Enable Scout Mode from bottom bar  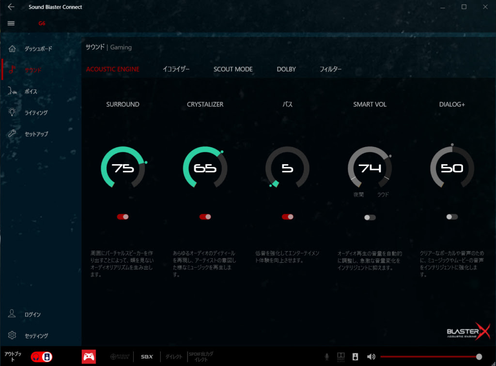[x=120, y=357]
